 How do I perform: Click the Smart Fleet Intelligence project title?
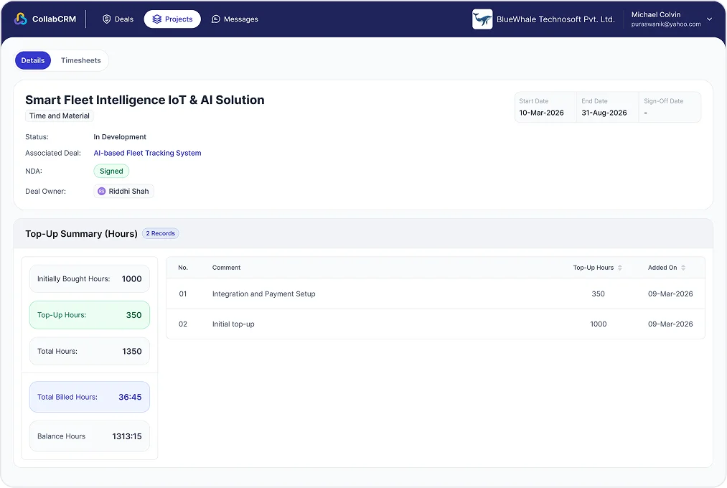tap(145, 100)
